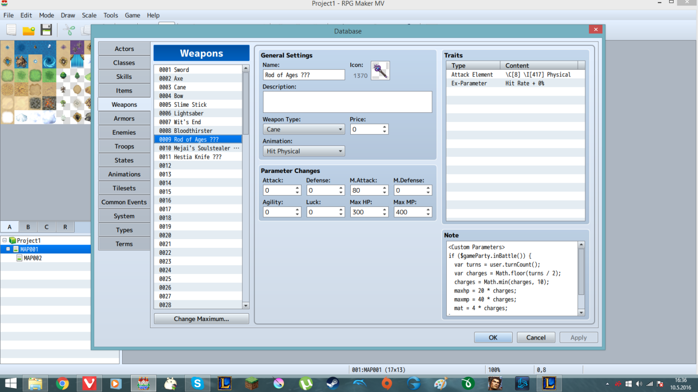
Task: Open the Common Events database tab
Action: [124, 202]
